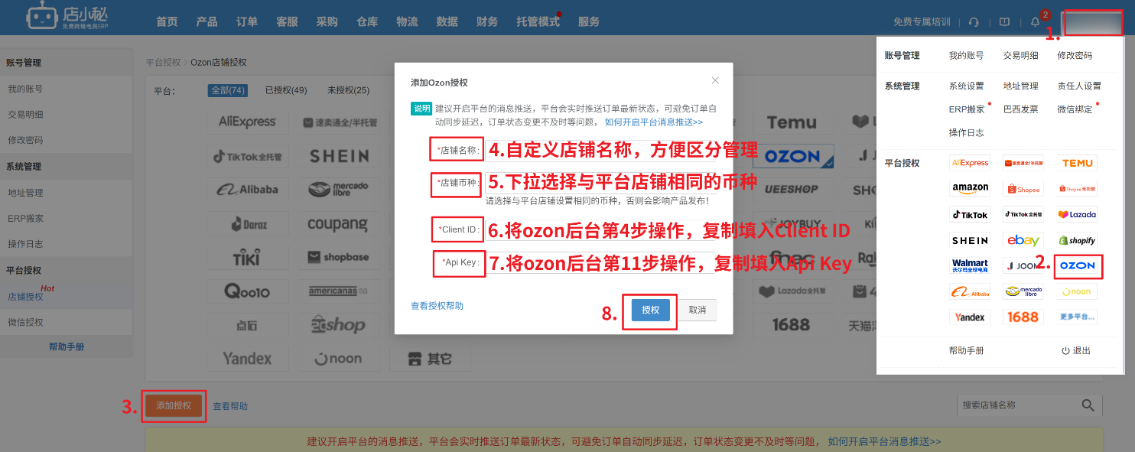Click the 搜索店铺名称 search field

1013,405
